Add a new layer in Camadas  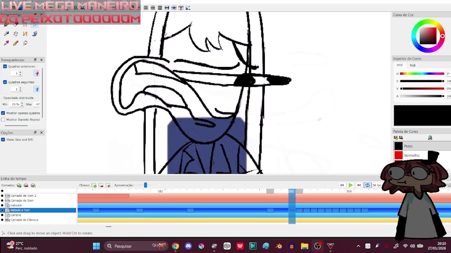pyautogui.click(x=19, y=185)
